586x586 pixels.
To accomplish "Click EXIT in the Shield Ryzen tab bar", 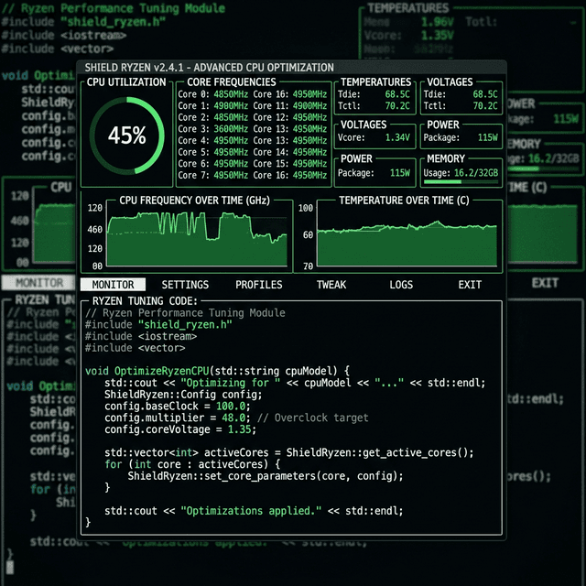I will coord(470,285).
